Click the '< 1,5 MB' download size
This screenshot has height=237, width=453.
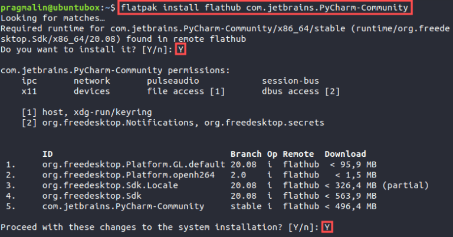356,175
